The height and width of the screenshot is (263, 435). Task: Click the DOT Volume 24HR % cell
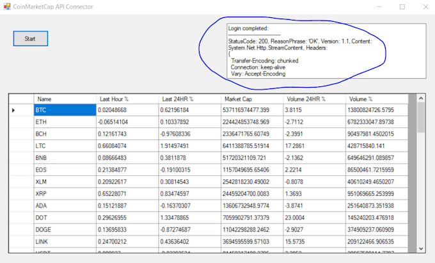coord(313,216)
